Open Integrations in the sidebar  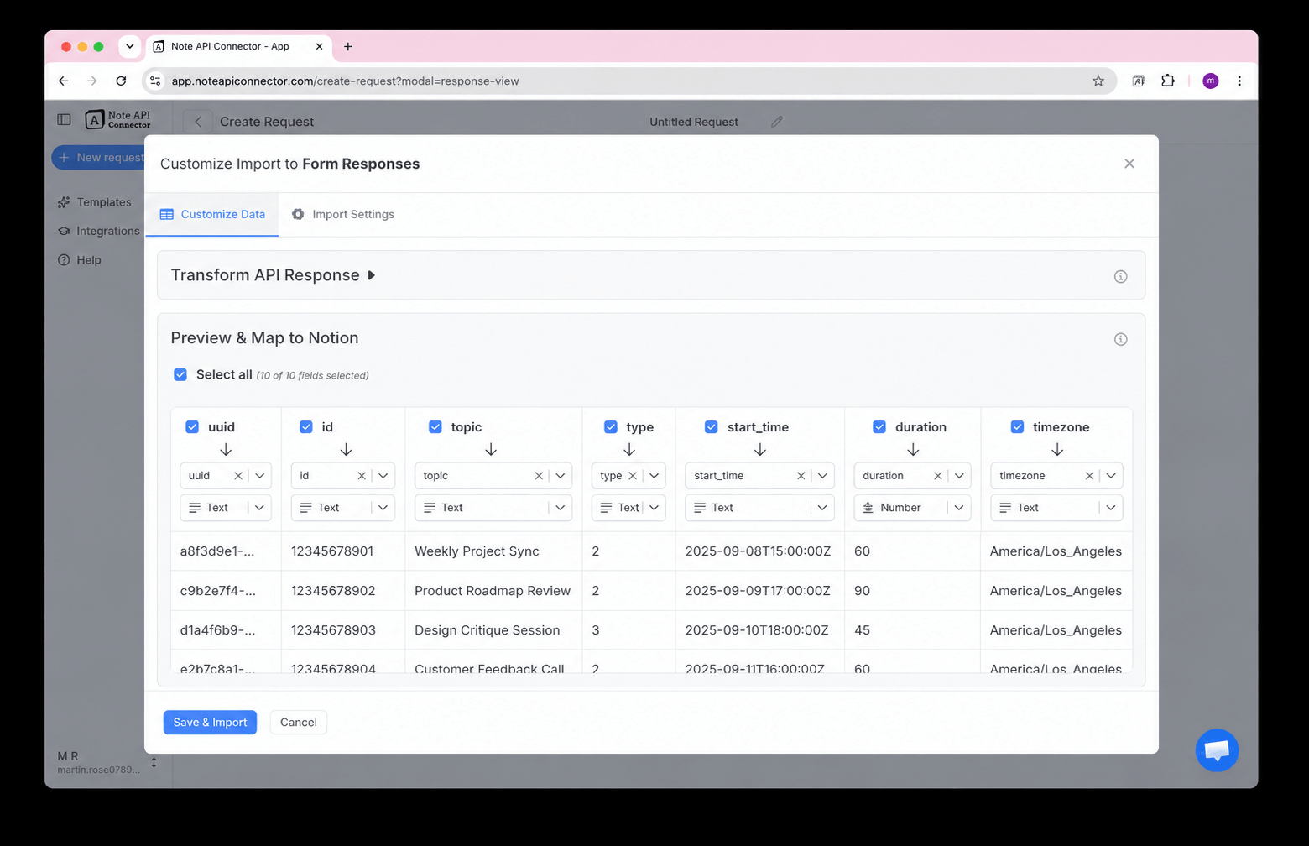coord(99,231)
